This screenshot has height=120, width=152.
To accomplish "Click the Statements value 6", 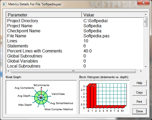I will 85,46.
